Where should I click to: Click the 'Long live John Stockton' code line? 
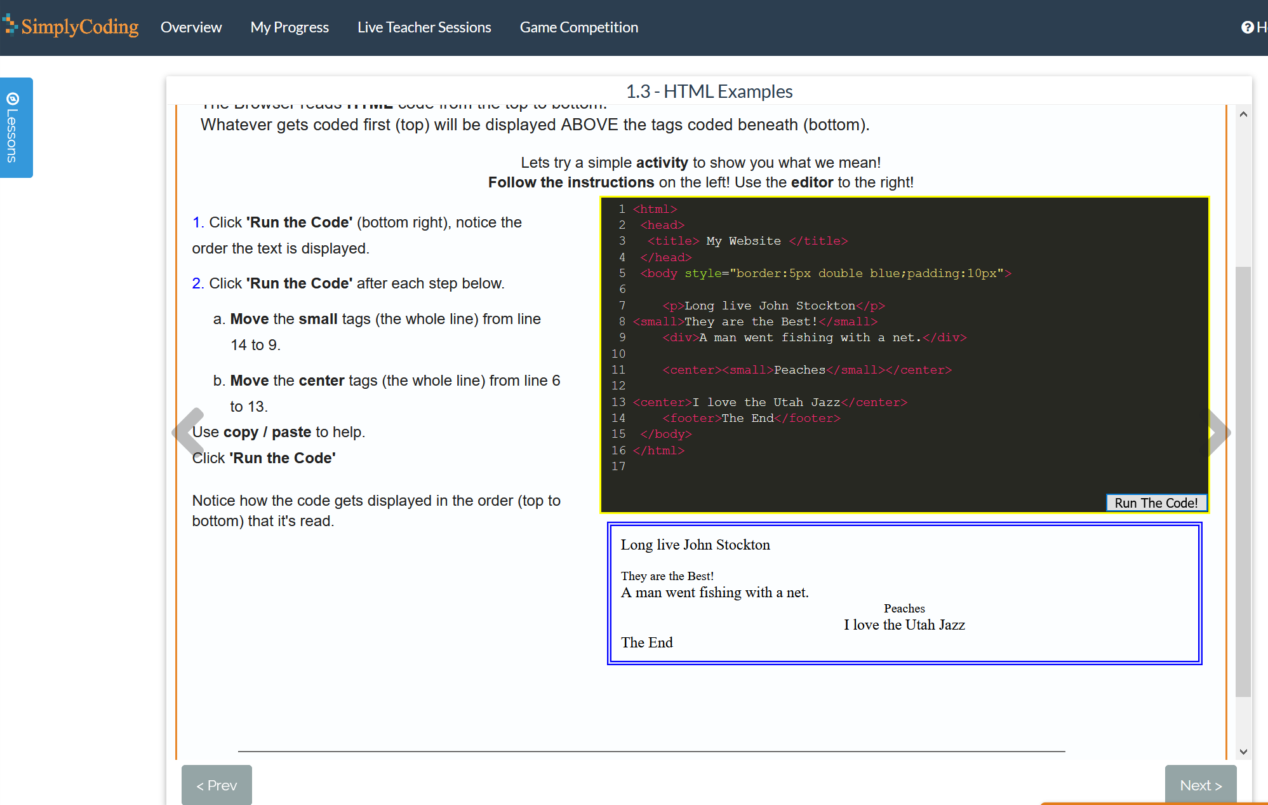(x=773, y=306)
